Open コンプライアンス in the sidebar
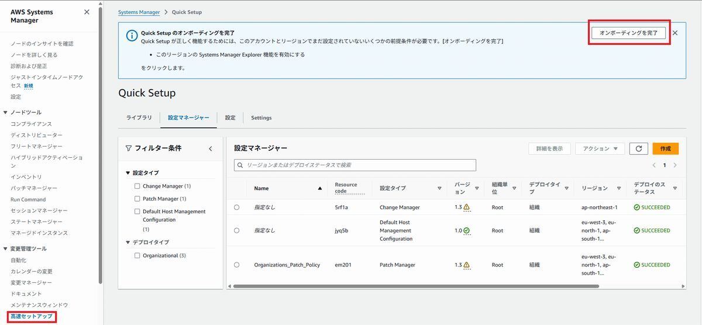702x325 pixels. [31, 124]
